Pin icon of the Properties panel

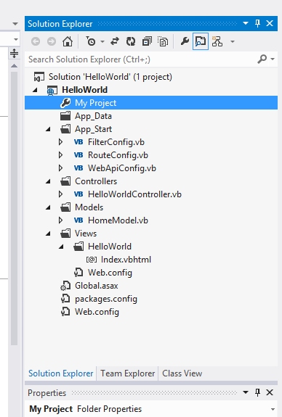pyautogui.click(x=257, y=392)
